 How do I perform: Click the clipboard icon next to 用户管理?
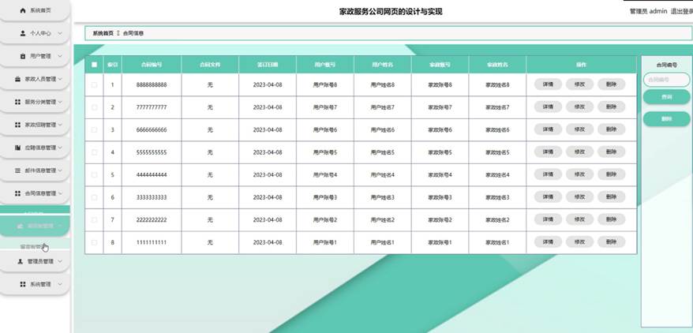23,56
